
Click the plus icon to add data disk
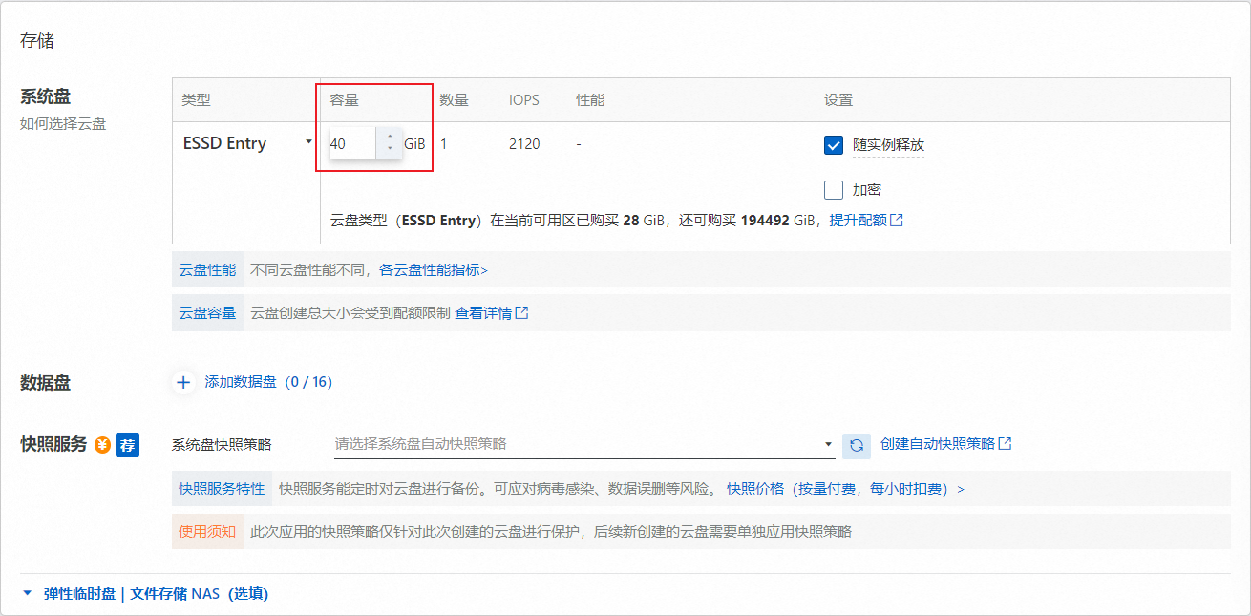pyautogui.click(x=183, y=382)
